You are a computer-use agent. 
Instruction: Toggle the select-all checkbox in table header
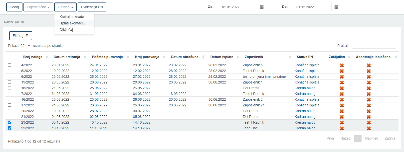point(11,57)
